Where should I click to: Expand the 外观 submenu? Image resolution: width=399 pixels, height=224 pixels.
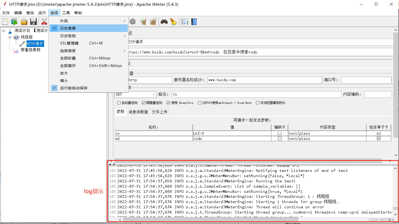88,21
